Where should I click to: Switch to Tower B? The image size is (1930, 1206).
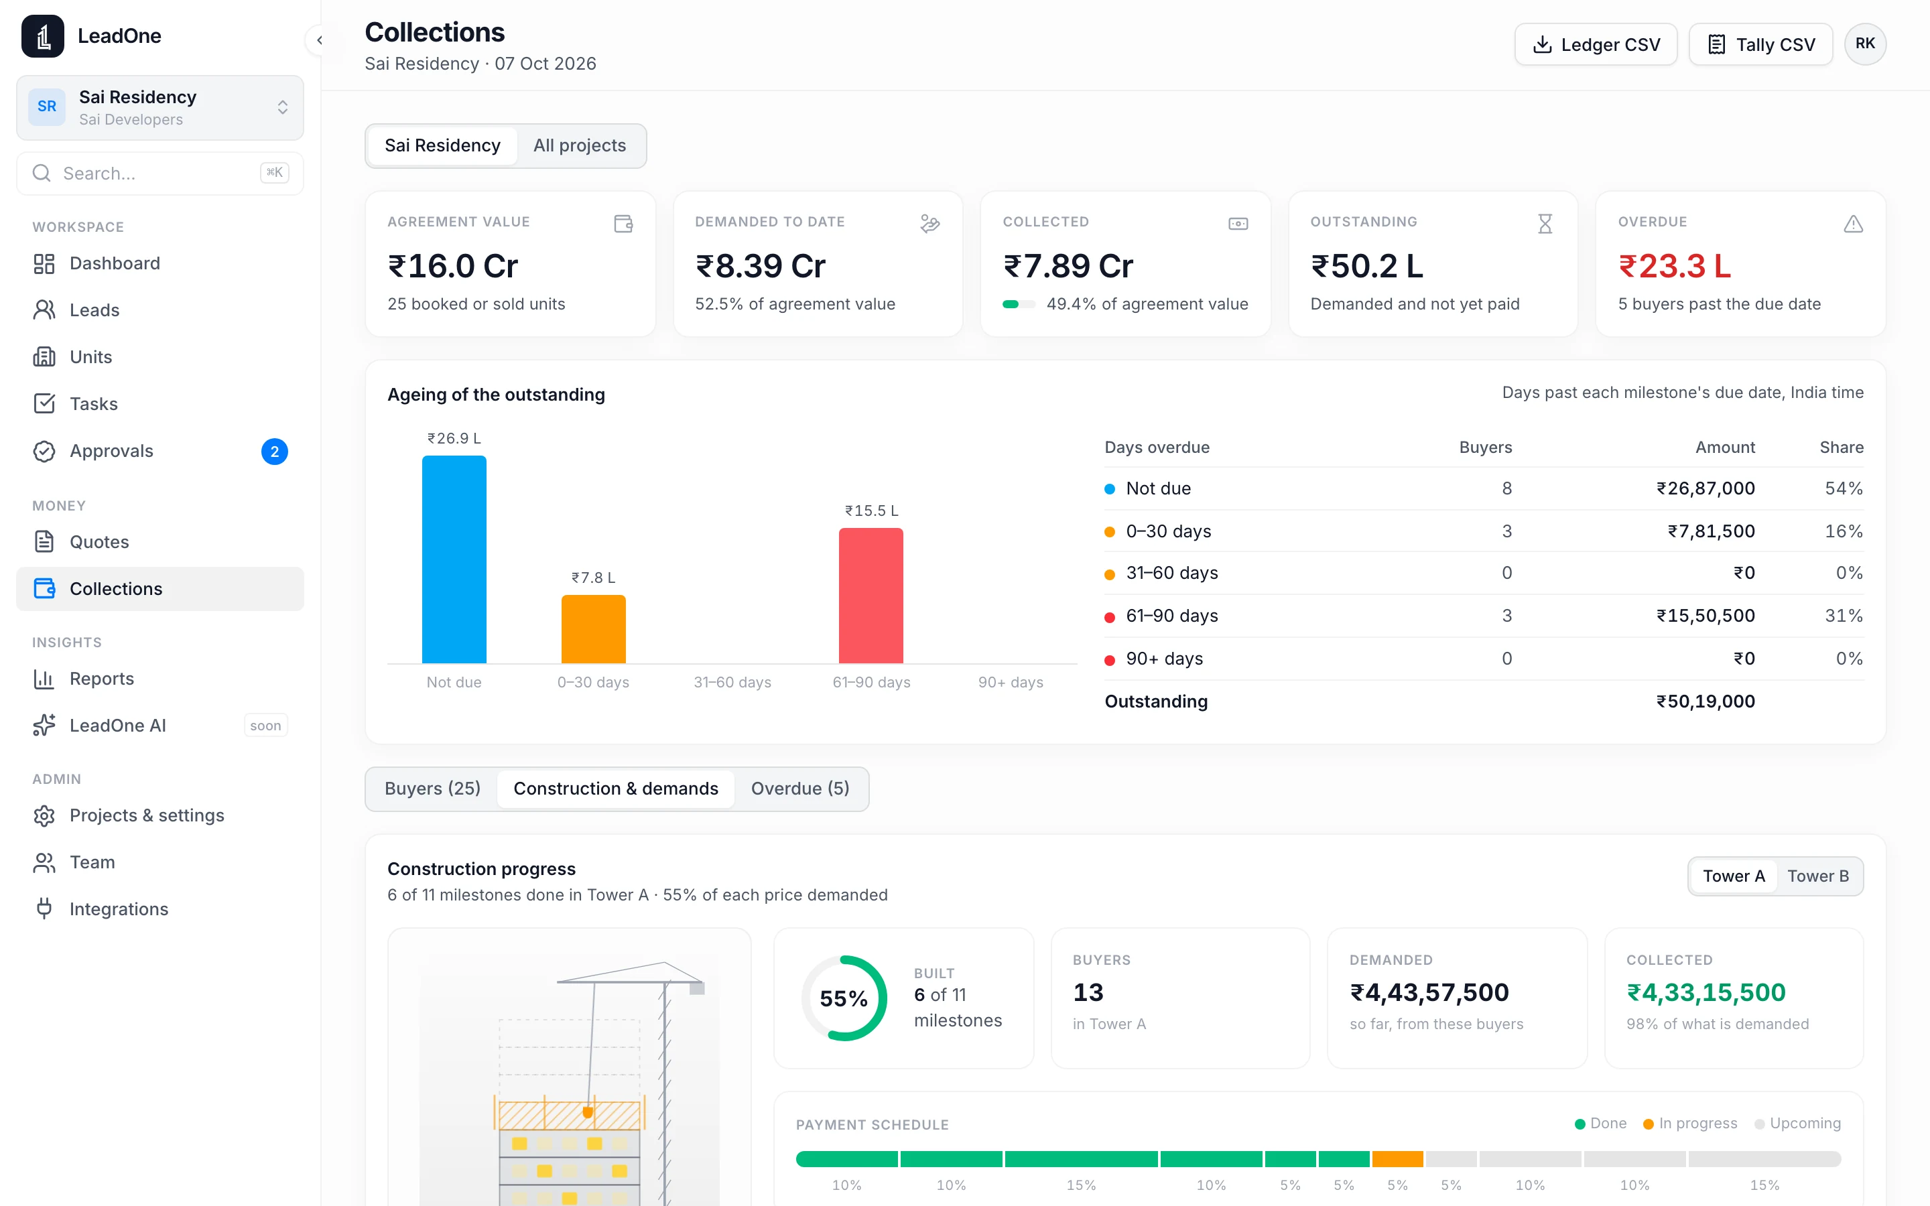pos(1817,876)
